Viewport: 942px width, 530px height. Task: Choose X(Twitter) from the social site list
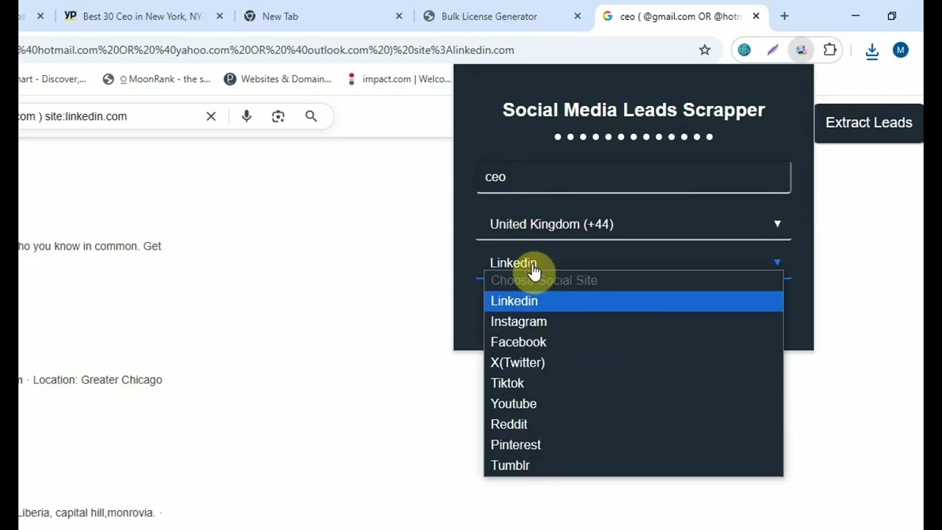point(634,363)
